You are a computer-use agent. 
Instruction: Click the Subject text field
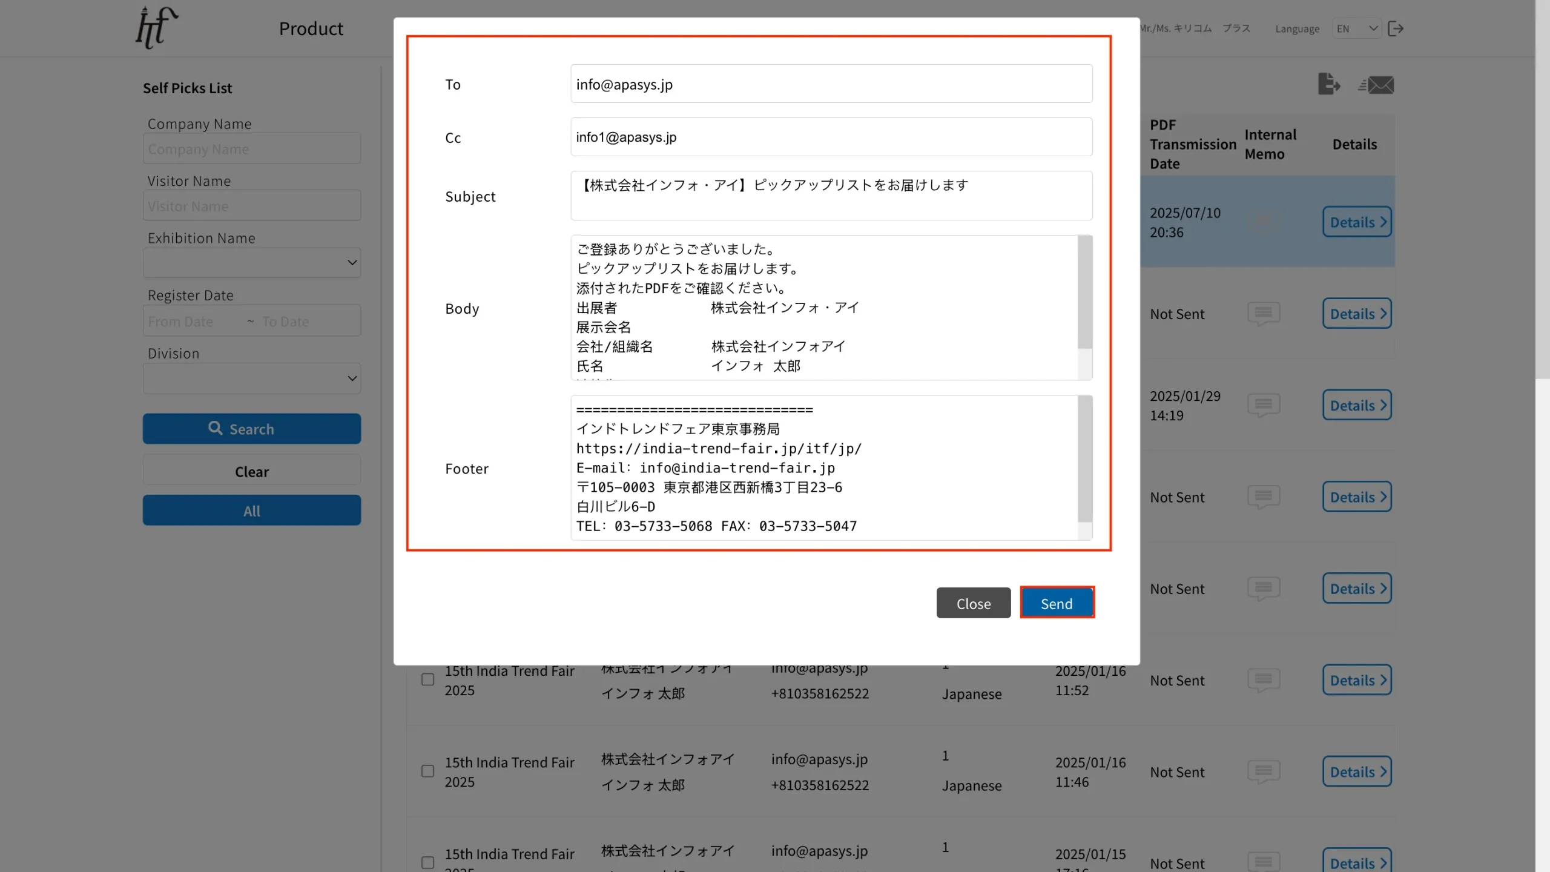[831, 196]
